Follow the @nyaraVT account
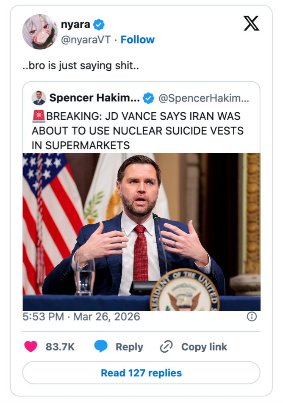Image resolution: width=283 pixels, height=403 pixels. [x=137, y=40]
